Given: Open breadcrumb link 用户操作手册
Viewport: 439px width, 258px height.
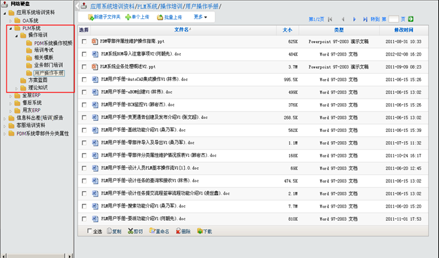Looking at the screenshot, I should 202,6.
